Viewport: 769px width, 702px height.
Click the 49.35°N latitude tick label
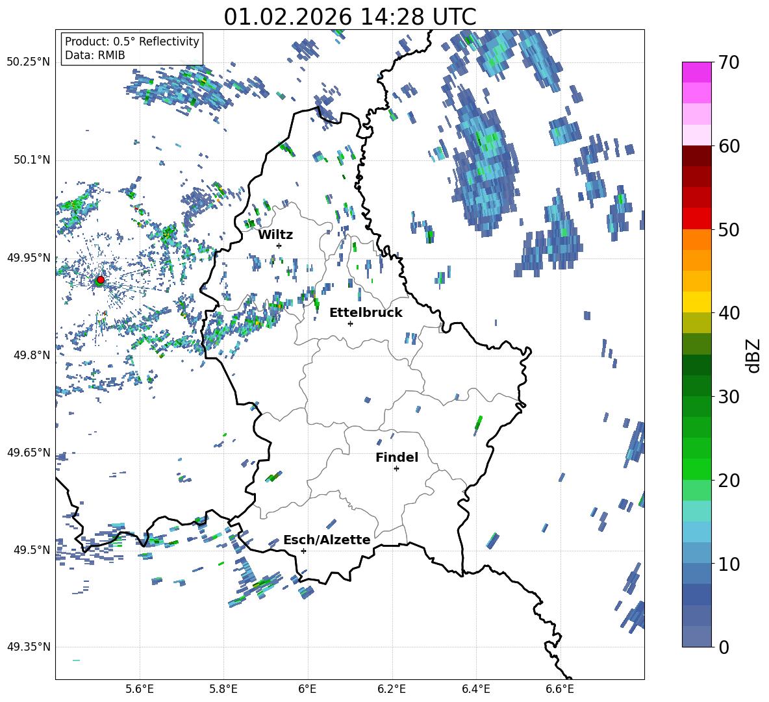29,647
